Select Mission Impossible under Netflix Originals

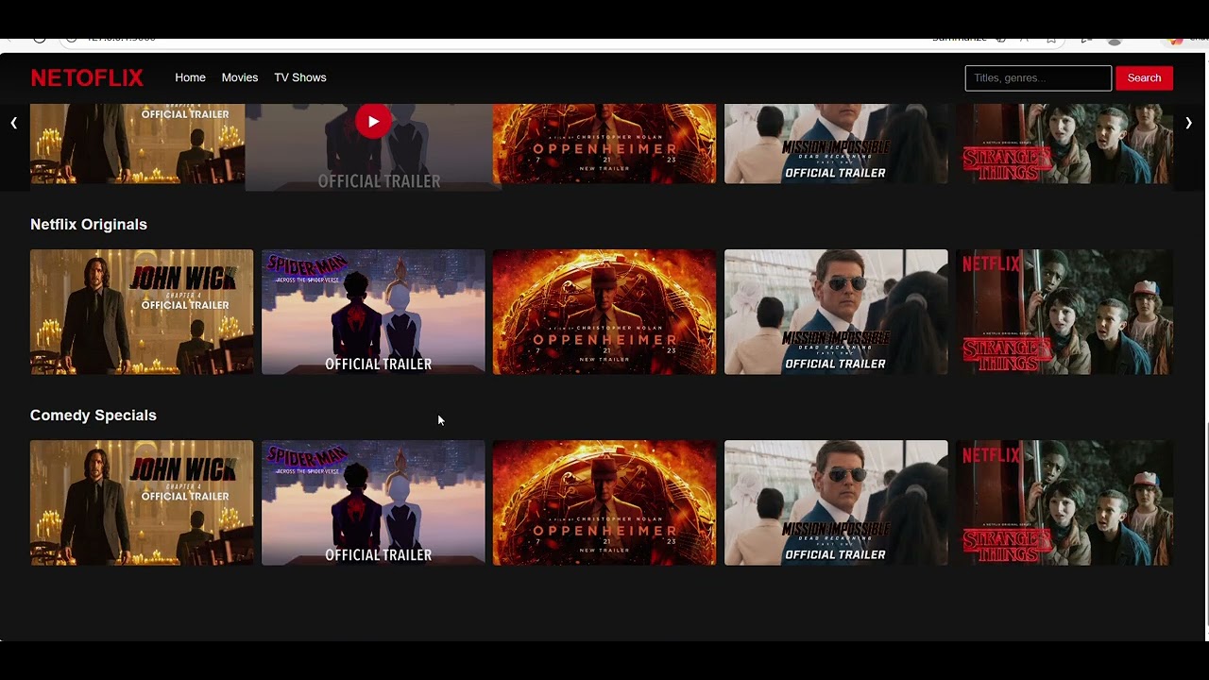[836, 312]
